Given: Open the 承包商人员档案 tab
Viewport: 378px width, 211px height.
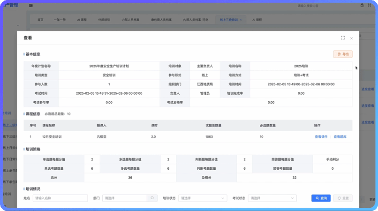Looking at the screenshot, I should (161, 20).
